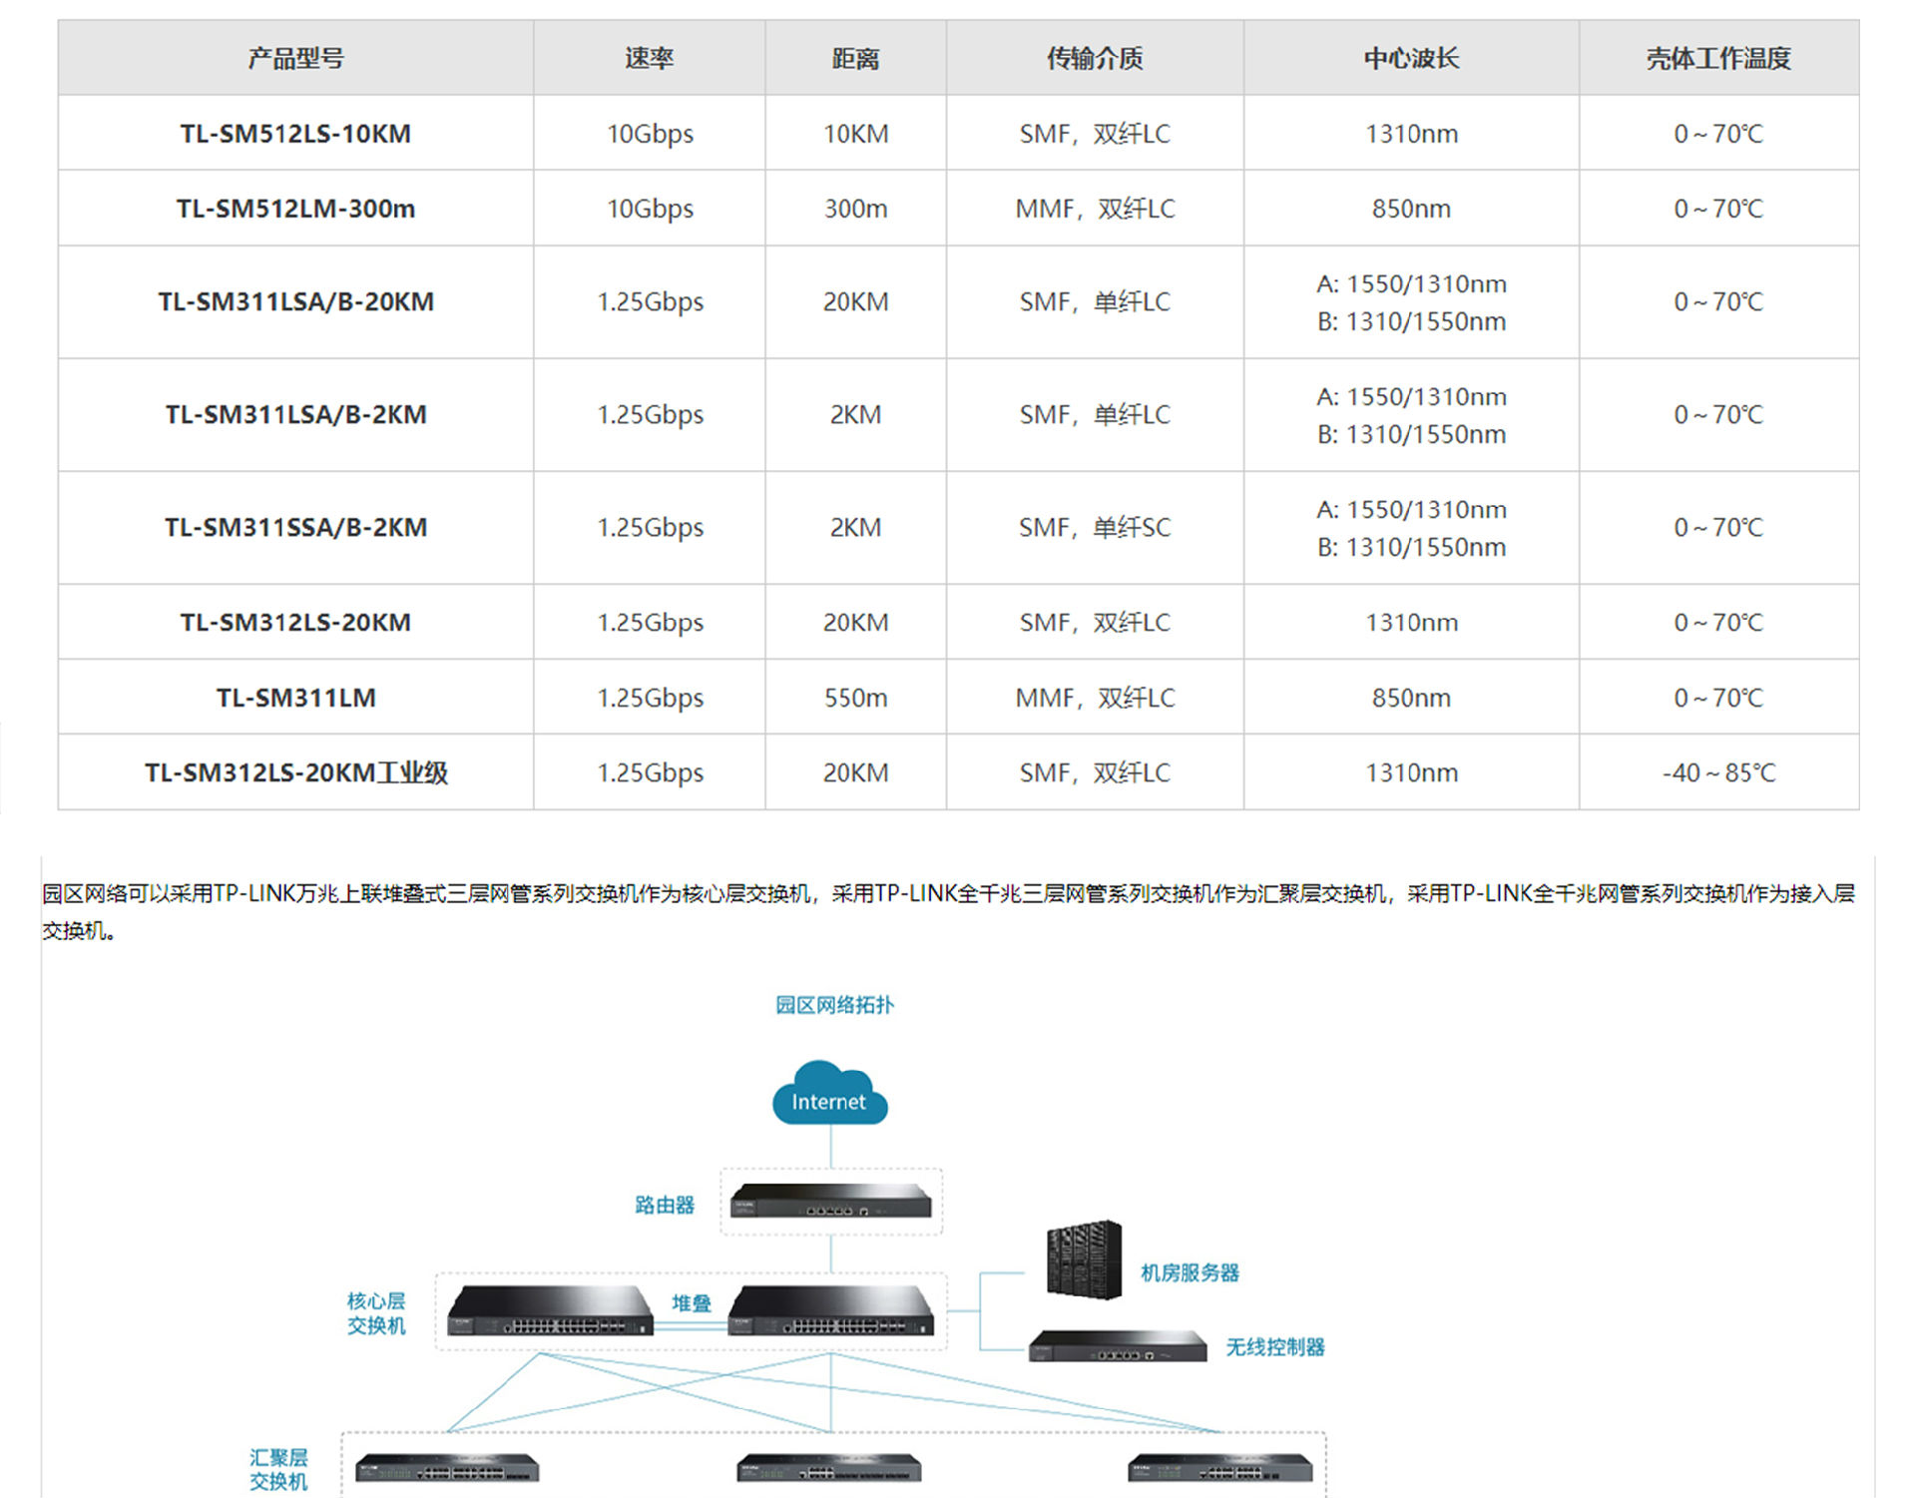Image resolution: width=1916 pixels, height=1498 pixels.
Task: Select the TL-SM312LS-20KM model cell
Action: (295, 622)
